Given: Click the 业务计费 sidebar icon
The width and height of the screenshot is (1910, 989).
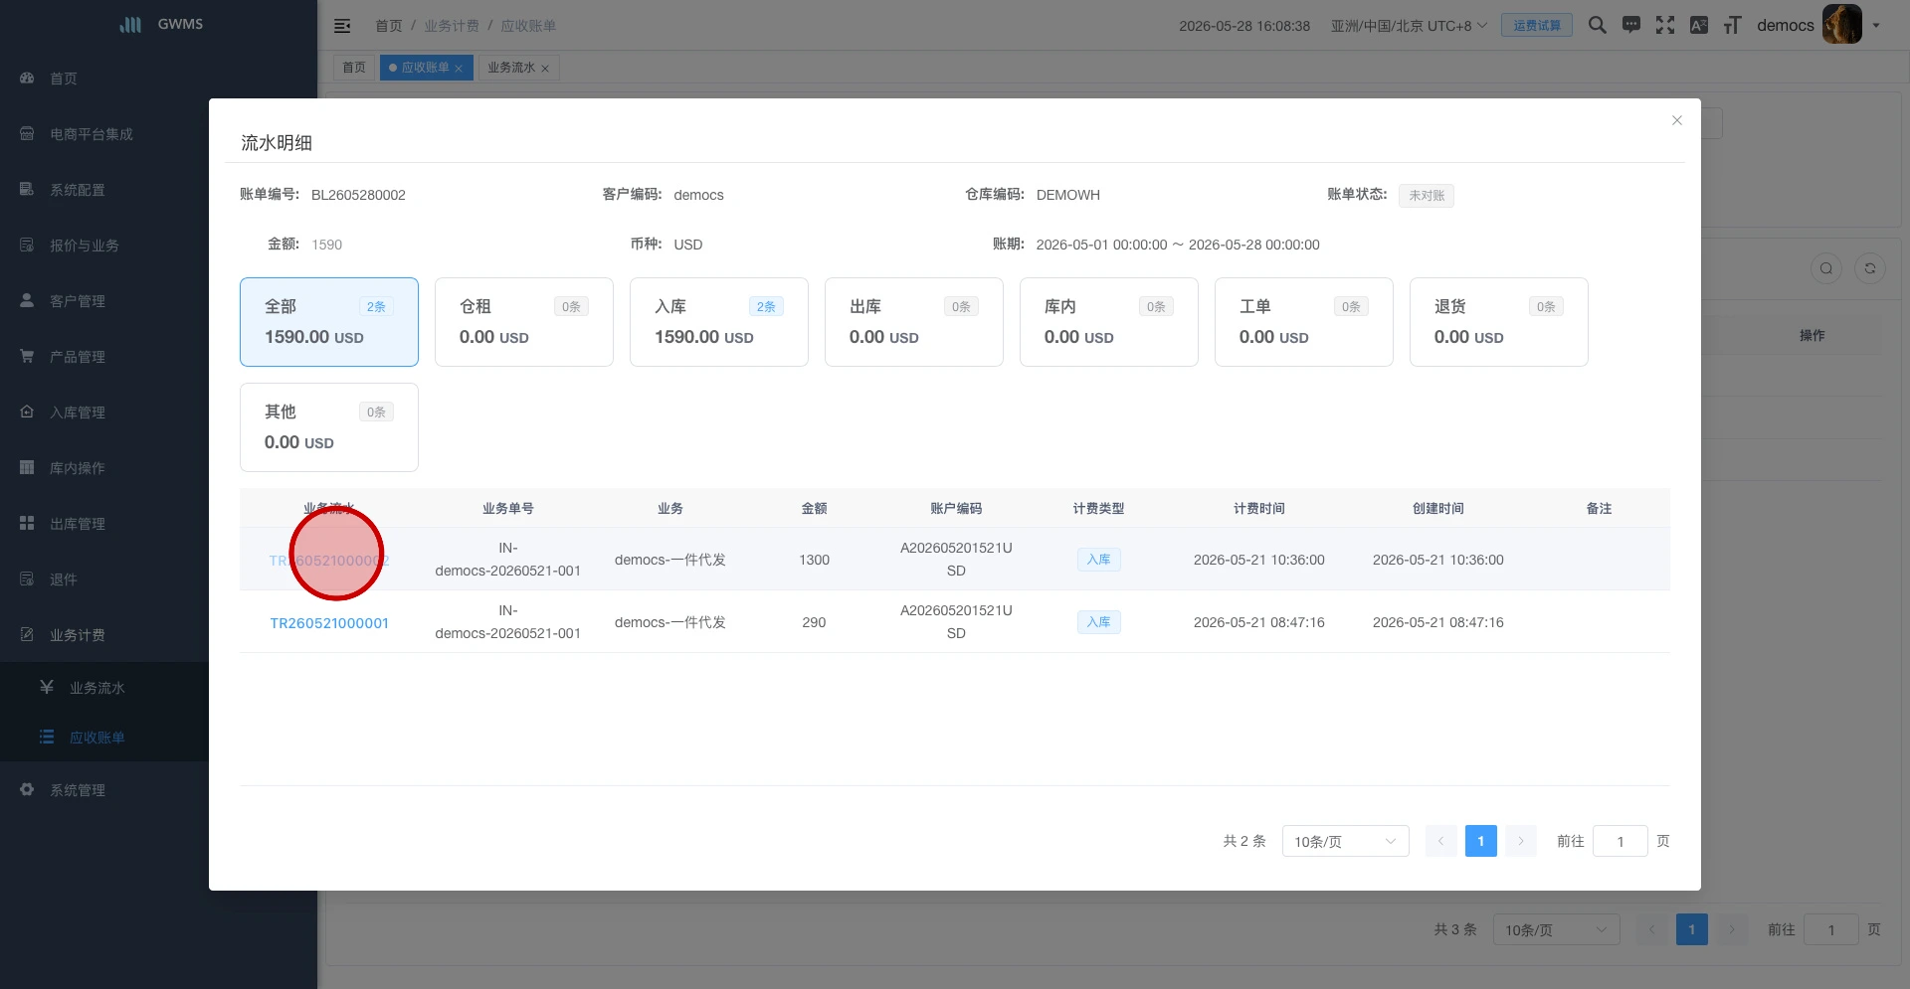Looking at the screenshot, I should tap(27, 634).
